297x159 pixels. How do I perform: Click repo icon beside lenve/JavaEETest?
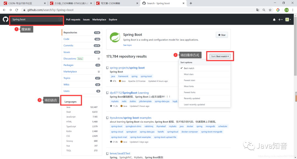pos(108,154)
